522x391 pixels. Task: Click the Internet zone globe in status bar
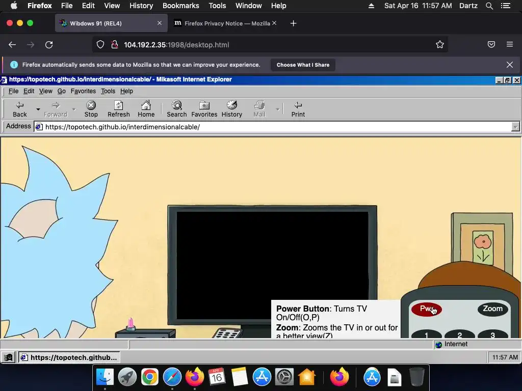[x=439, y=345]
